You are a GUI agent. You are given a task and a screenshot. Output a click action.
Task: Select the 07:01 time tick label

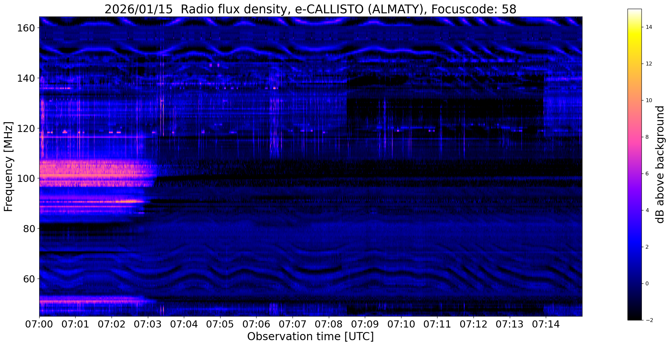pyautogui.click(x=76, y=324)
